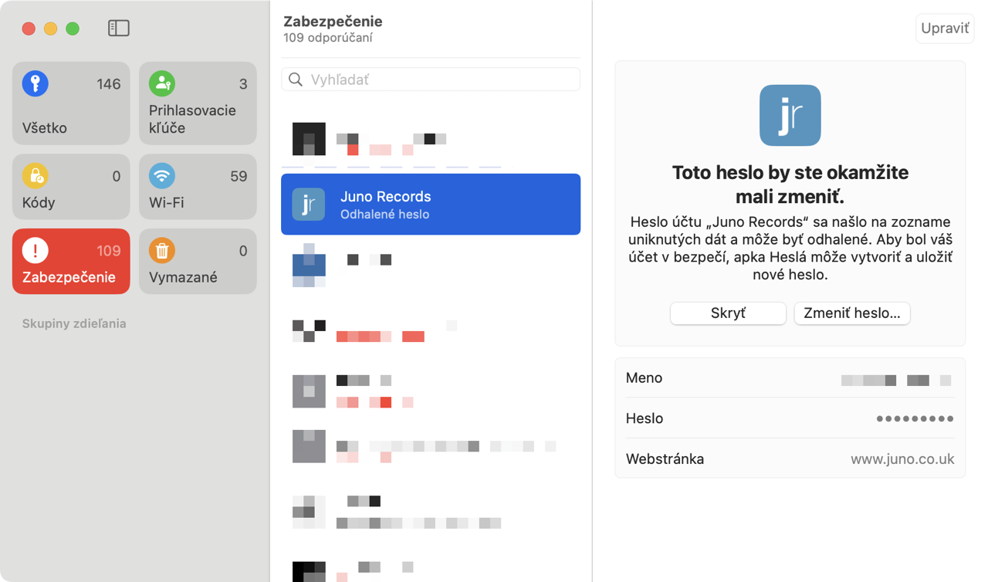
Task: Open the www.juno.co.uk website link
Action: tap(902, 459)
